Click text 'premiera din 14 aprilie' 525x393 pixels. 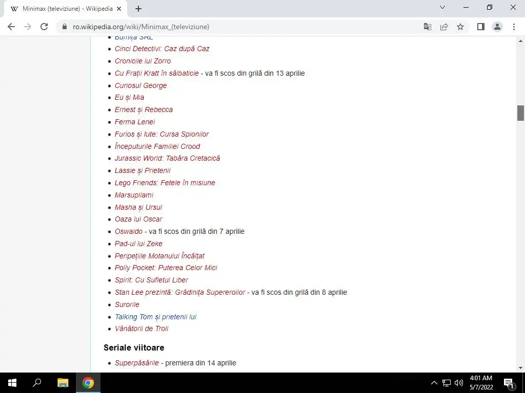click(200, 363)
